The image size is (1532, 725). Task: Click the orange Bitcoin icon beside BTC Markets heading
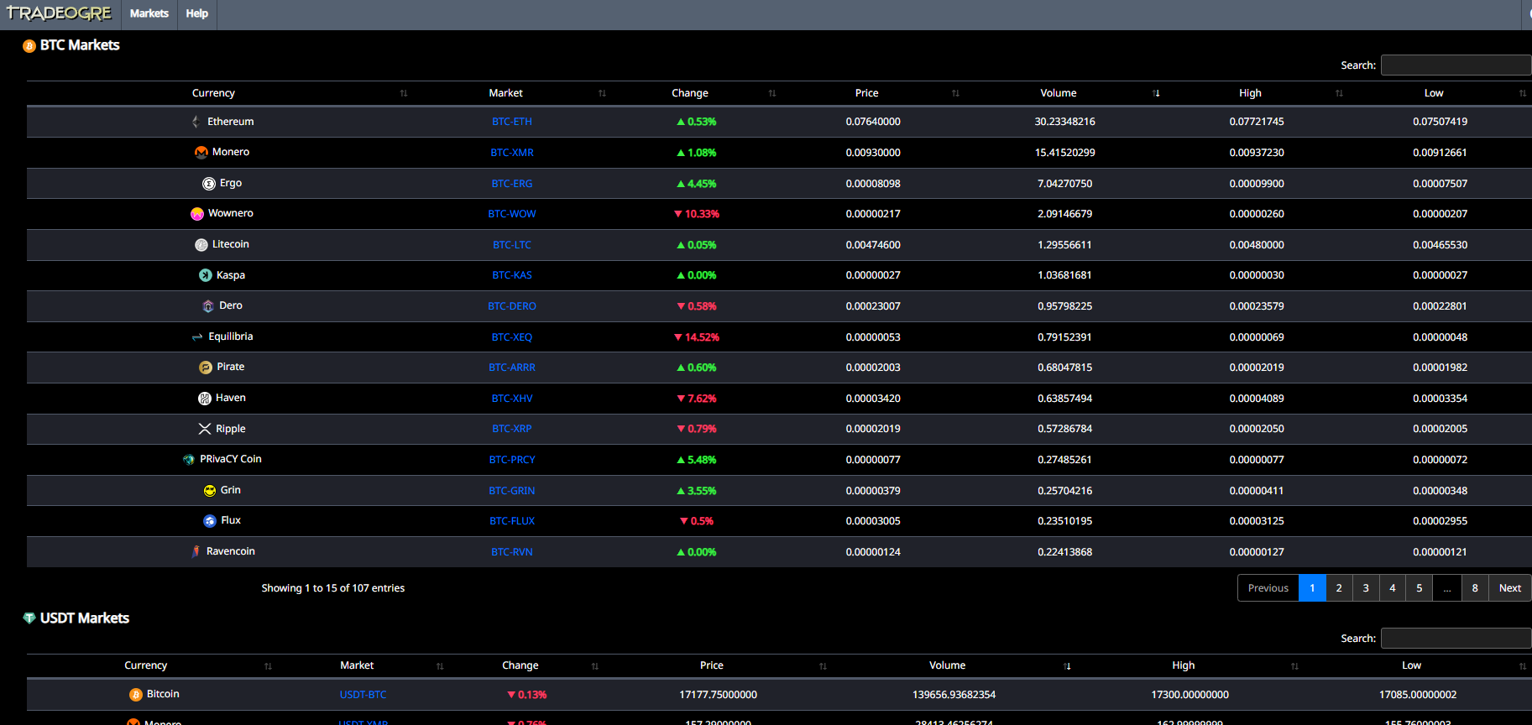click(29, 46)
